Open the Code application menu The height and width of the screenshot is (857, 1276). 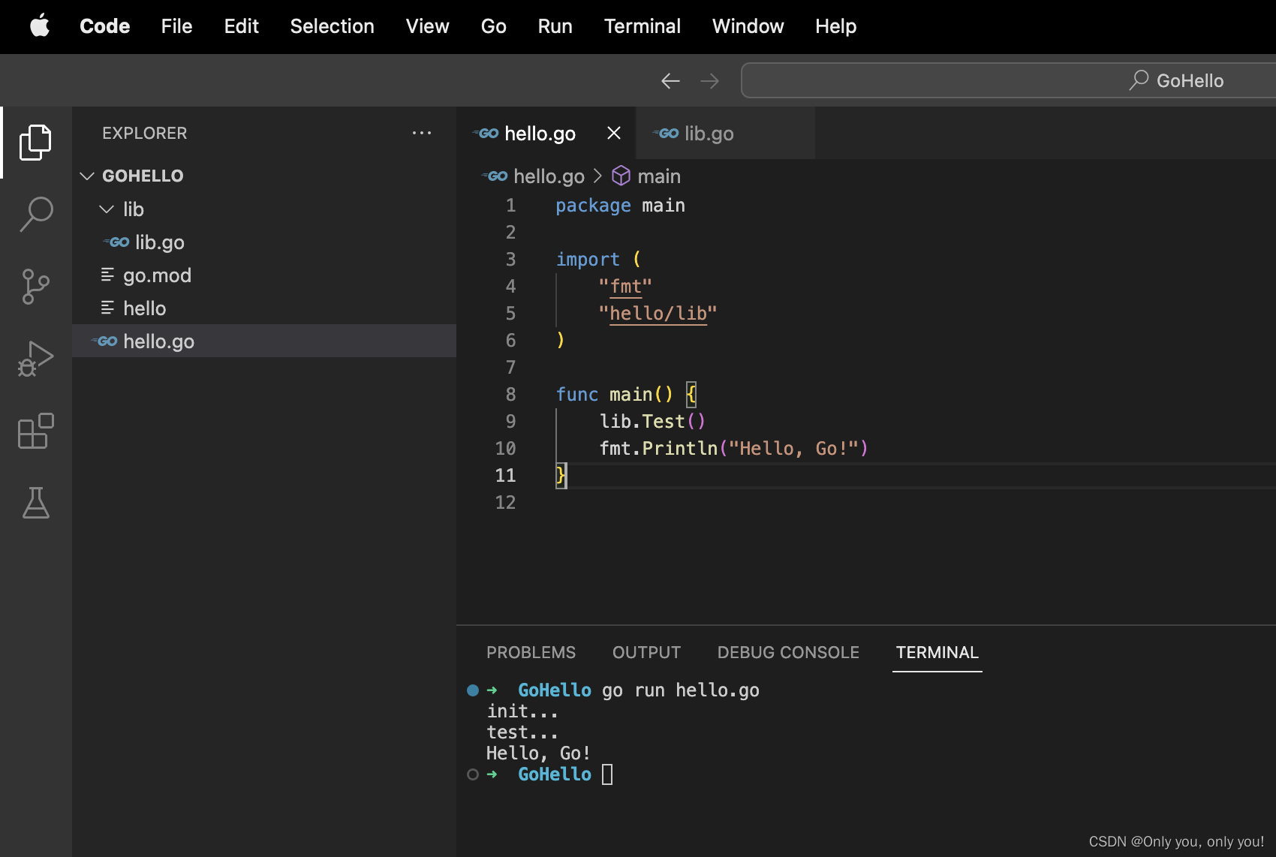tap(104, 26)
